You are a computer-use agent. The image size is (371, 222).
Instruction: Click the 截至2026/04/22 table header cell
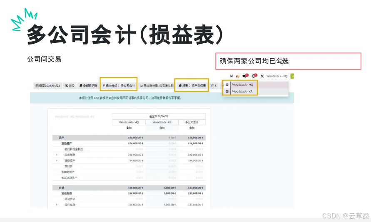pyautogui.click(x=159, y=116)
